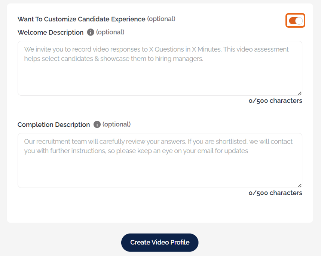Image resolution: width=321 pixels, height=256 pixels.
Task: Click the 'We invite you to record' placeholder
Action: point(156,49)
